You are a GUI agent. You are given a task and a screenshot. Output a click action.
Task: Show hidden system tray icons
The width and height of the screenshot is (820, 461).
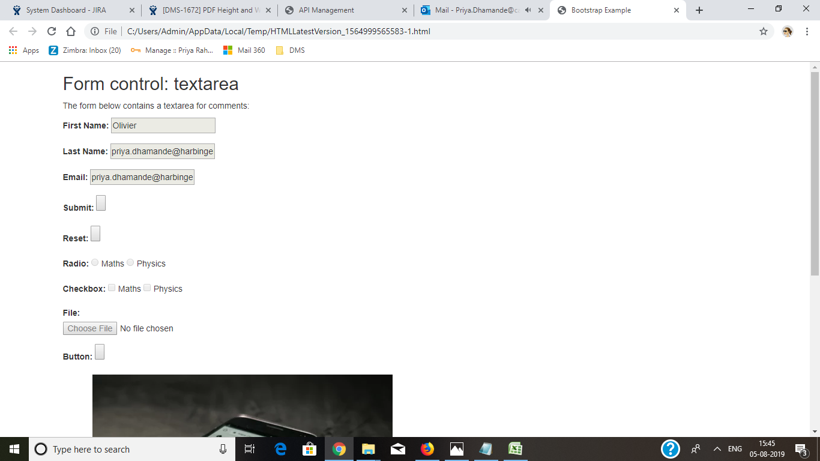pos(717,449)
